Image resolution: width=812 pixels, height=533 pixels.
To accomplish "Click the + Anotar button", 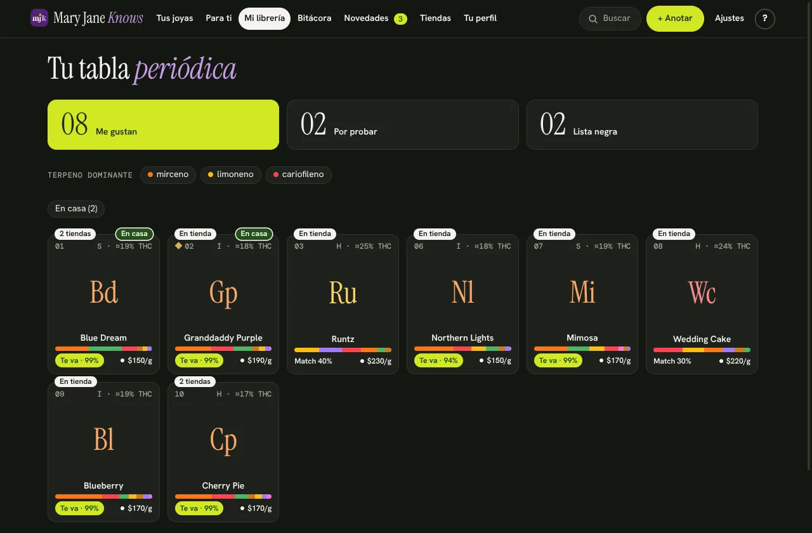I will click(x=675, y=18).
